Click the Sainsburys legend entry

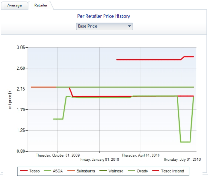(81, 171)
